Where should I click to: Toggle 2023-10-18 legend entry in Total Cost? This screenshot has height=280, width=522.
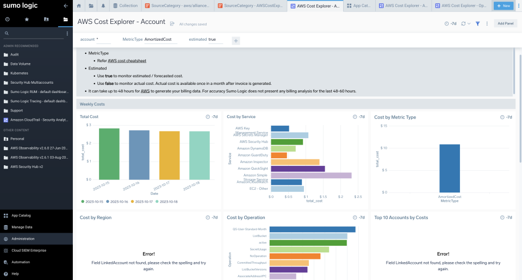point(166,202)
